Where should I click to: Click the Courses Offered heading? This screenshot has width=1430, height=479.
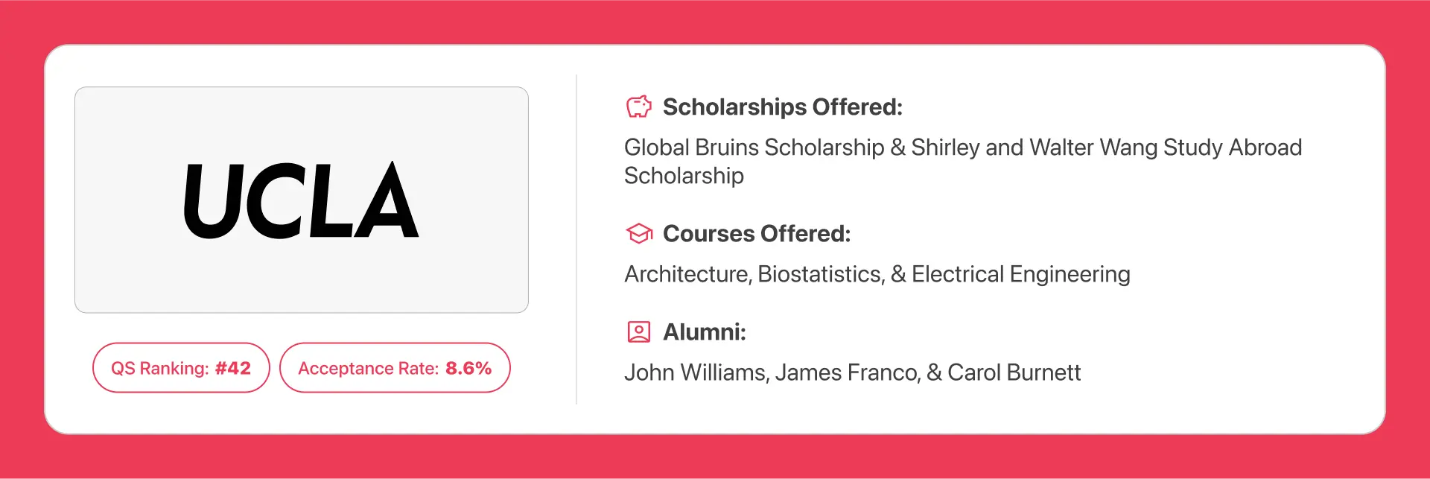[x=757, y=234]
